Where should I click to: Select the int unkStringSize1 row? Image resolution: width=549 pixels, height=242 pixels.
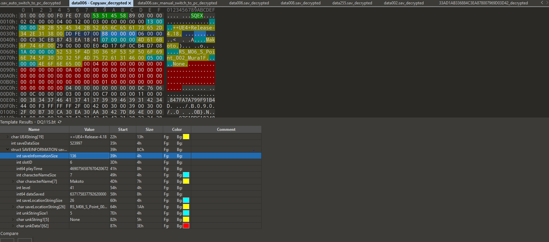(131, 213)
